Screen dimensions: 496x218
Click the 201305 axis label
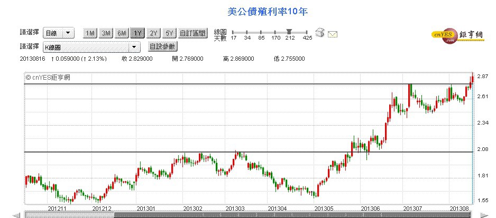324,209
